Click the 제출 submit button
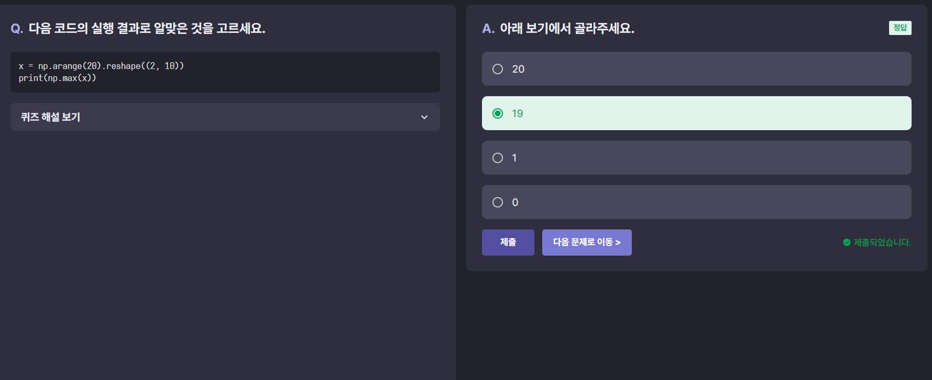The width and height of the screenshot is (932, 380). click(508, 243)
